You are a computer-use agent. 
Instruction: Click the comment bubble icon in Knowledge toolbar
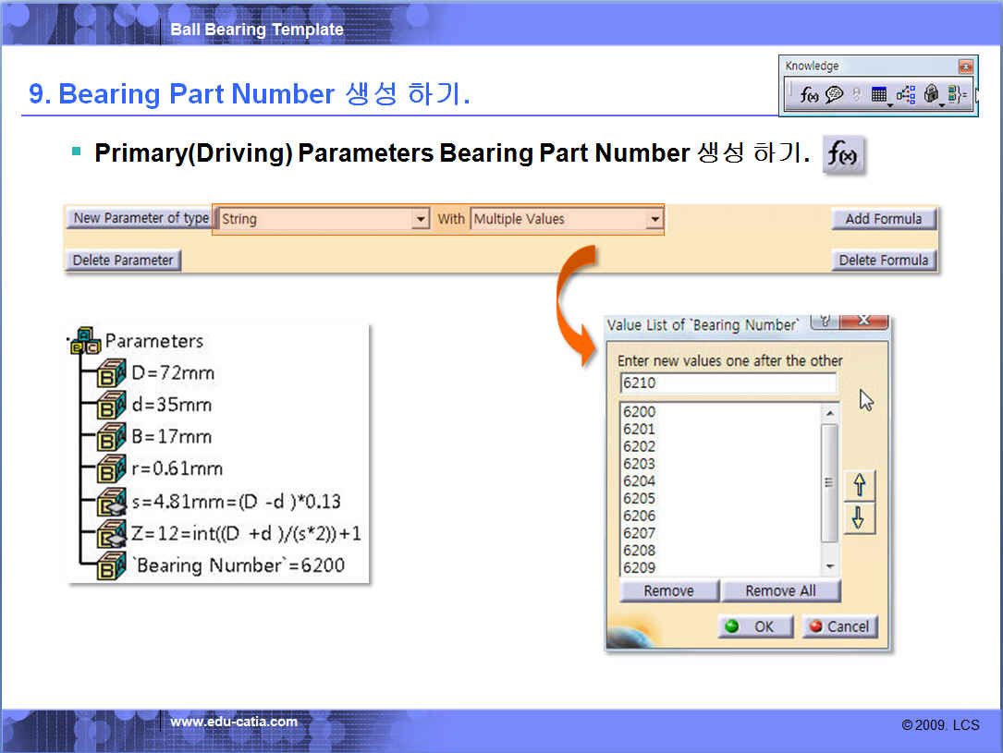tap(834, 94)
